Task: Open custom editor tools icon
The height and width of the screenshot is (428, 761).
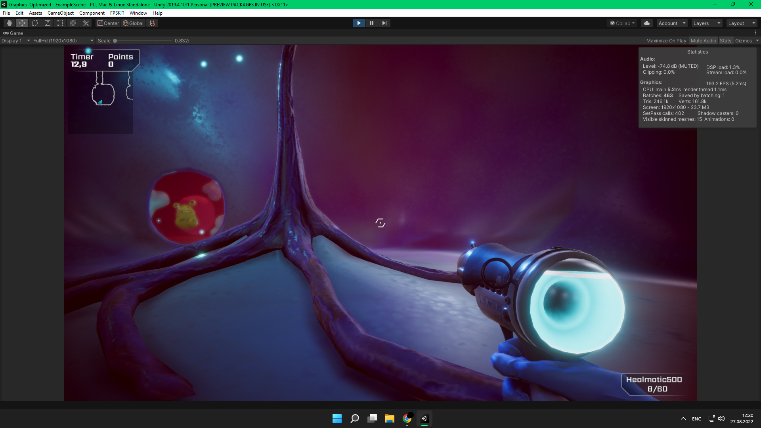Action: coord(86,23)
